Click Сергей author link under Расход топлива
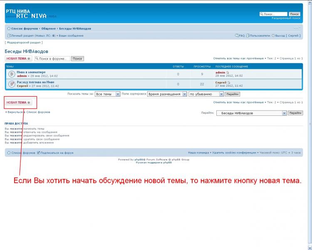 click(x=22, y=86)
